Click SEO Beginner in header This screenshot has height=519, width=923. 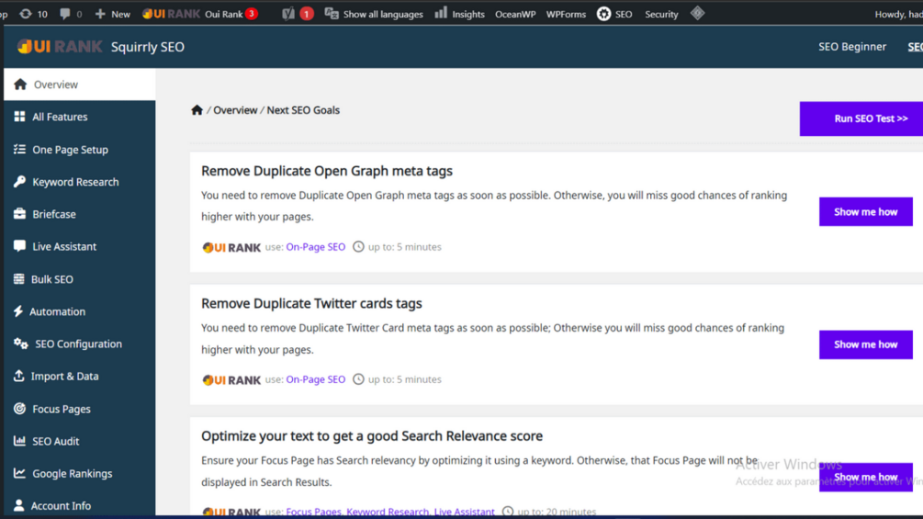(851, 47)
